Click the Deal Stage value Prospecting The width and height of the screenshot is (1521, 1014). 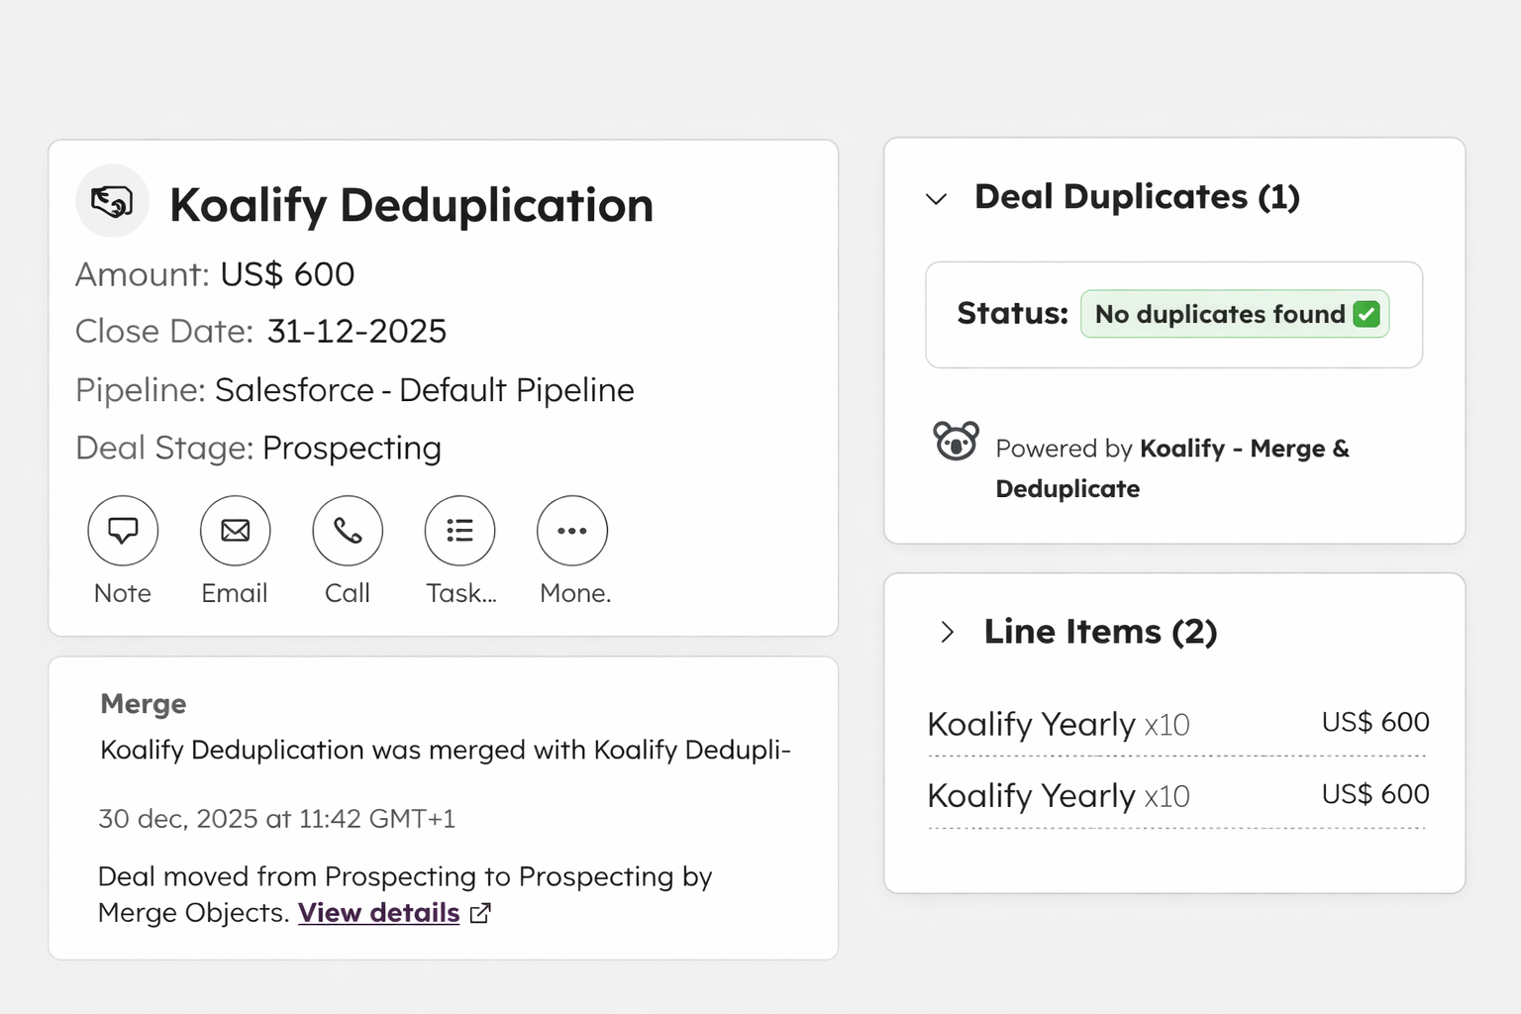(352, 448)
